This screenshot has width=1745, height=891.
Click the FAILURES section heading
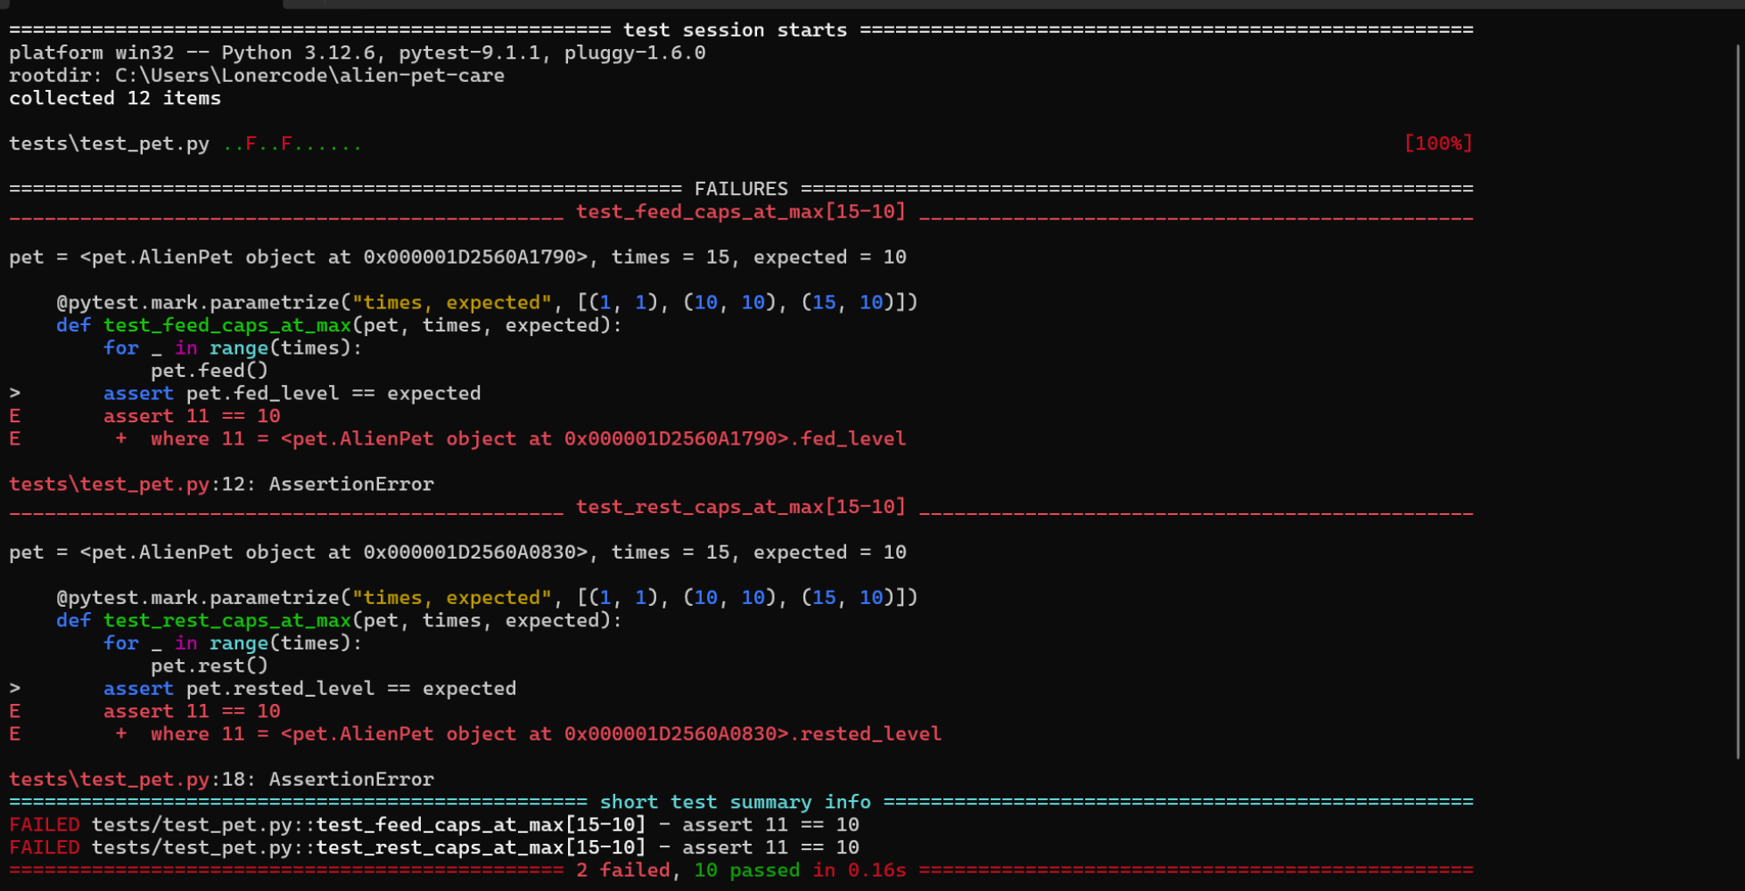coord(741,189)
